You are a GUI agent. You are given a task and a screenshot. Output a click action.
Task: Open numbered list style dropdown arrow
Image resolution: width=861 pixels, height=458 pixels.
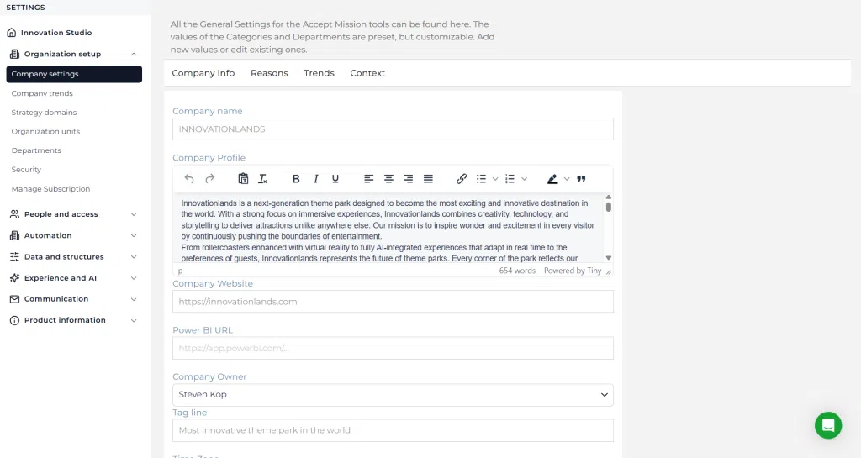click(x=524, y=179)
